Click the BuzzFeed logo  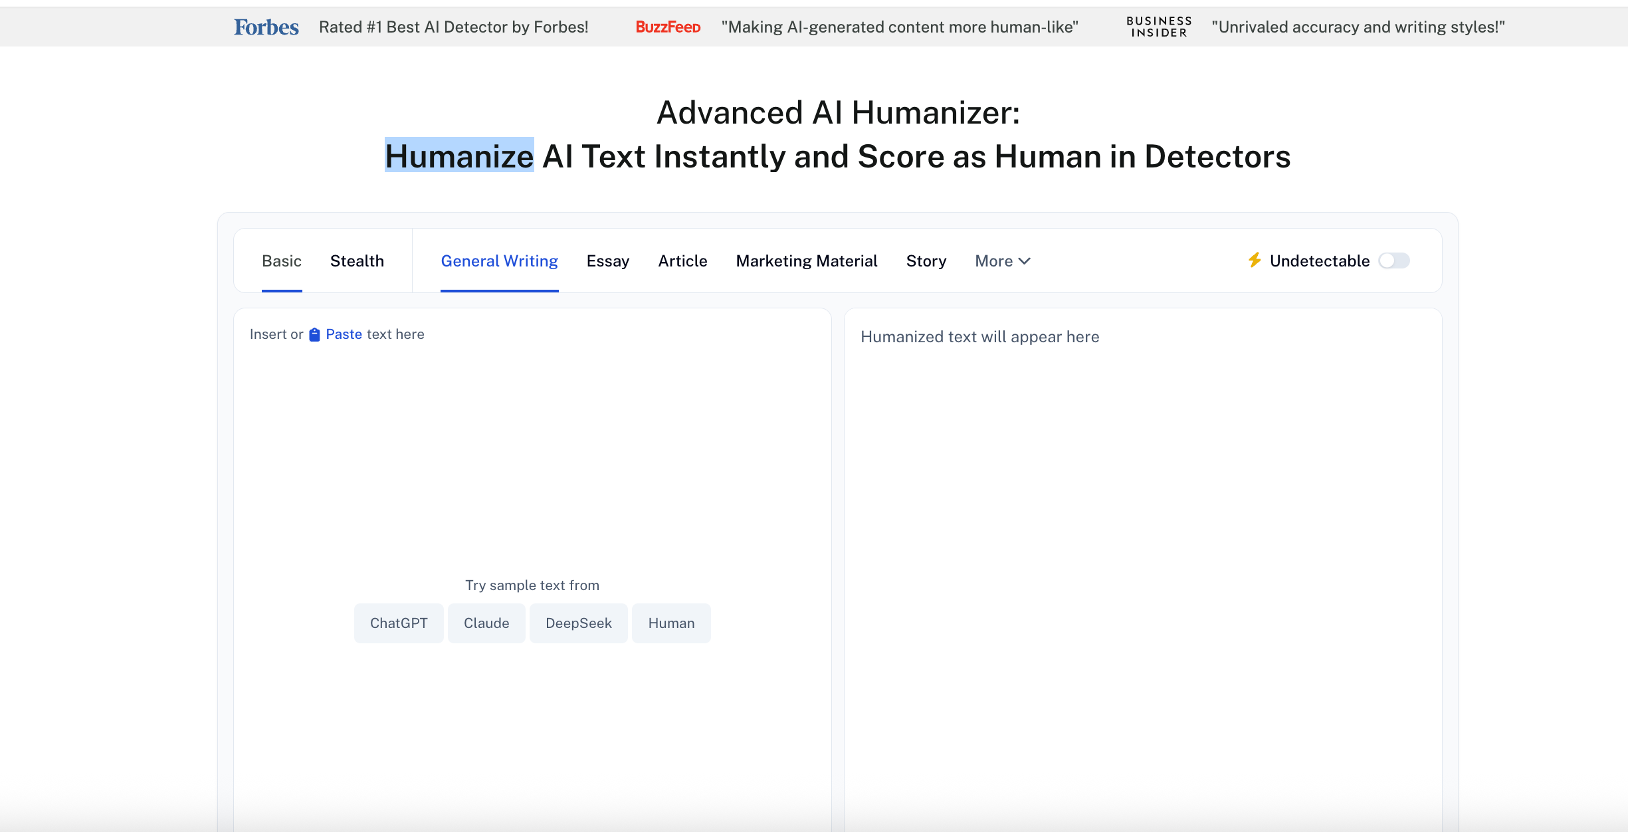coord(668,27)
